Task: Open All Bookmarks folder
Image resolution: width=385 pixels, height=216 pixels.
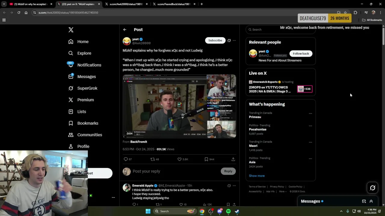Action: tap(372, 20)
